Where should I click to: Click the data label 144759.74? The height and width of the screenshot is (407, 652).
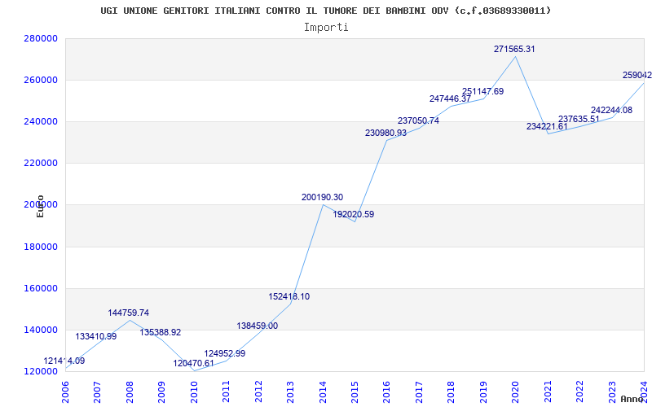coord(129,313)
